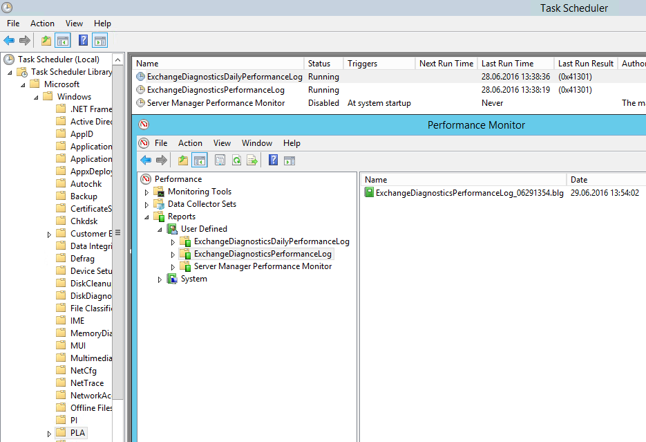Click the Task Scheduler title bar clock icon
The height and width of the screenshot is (442, 646).
coord(7,8)
